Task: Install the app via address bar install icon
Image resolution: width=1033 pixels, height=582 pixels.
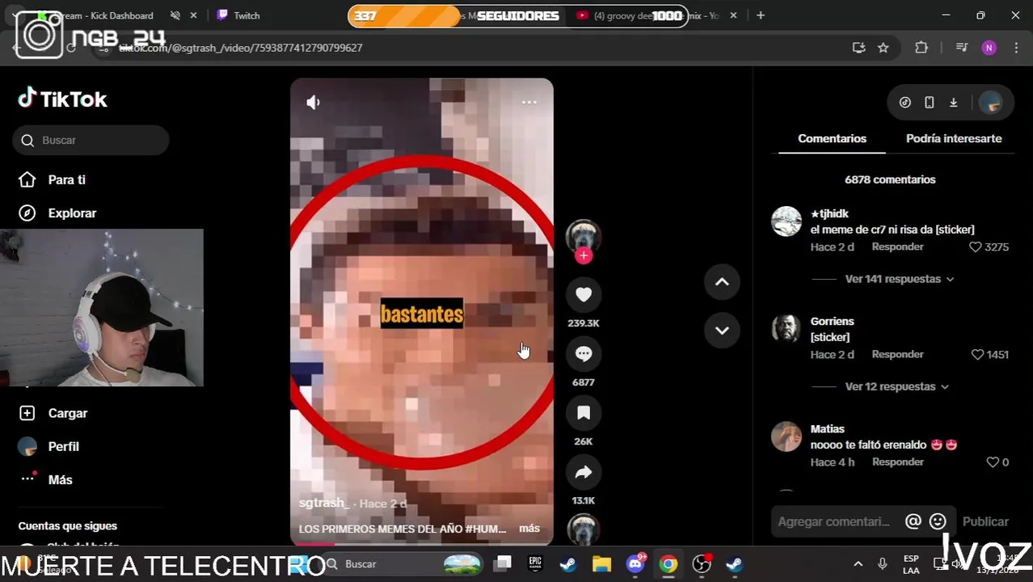Action: click(x=858, y=48)
